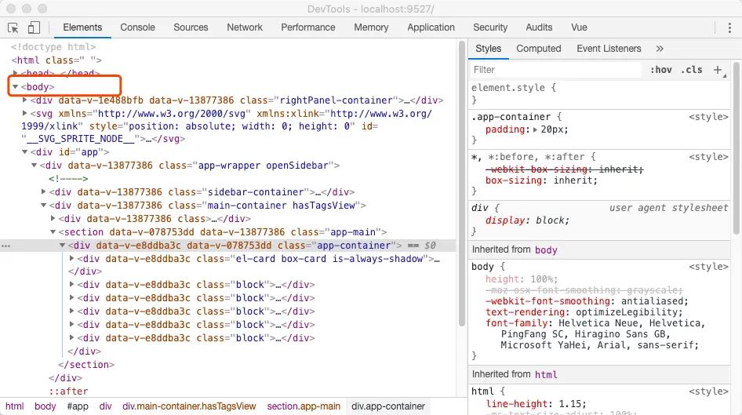Click the box-sizing inherit value
Image resolution: width=742 pixels, height=415 pixels.
pos(575,180)
